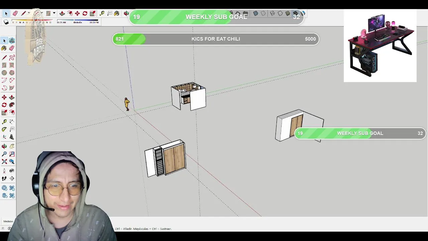Select the Dimension tool
The height and width of the screenshot is (241, 428).
[x=12, y=121]
